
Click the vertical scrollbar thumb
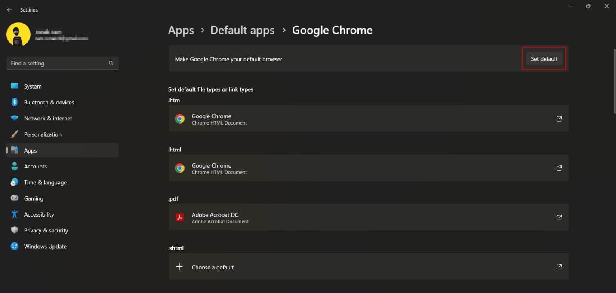coord(614,82)
